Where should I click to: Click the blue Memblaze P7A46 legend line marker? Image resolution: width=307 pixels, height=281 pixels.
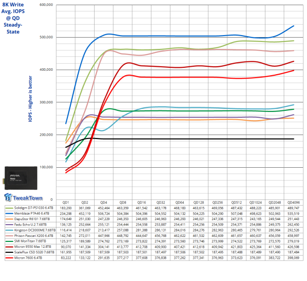9,214
